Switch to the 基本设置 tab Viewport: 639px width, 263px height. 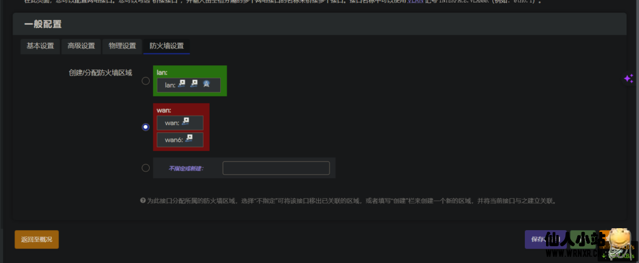tap(41, 46)
